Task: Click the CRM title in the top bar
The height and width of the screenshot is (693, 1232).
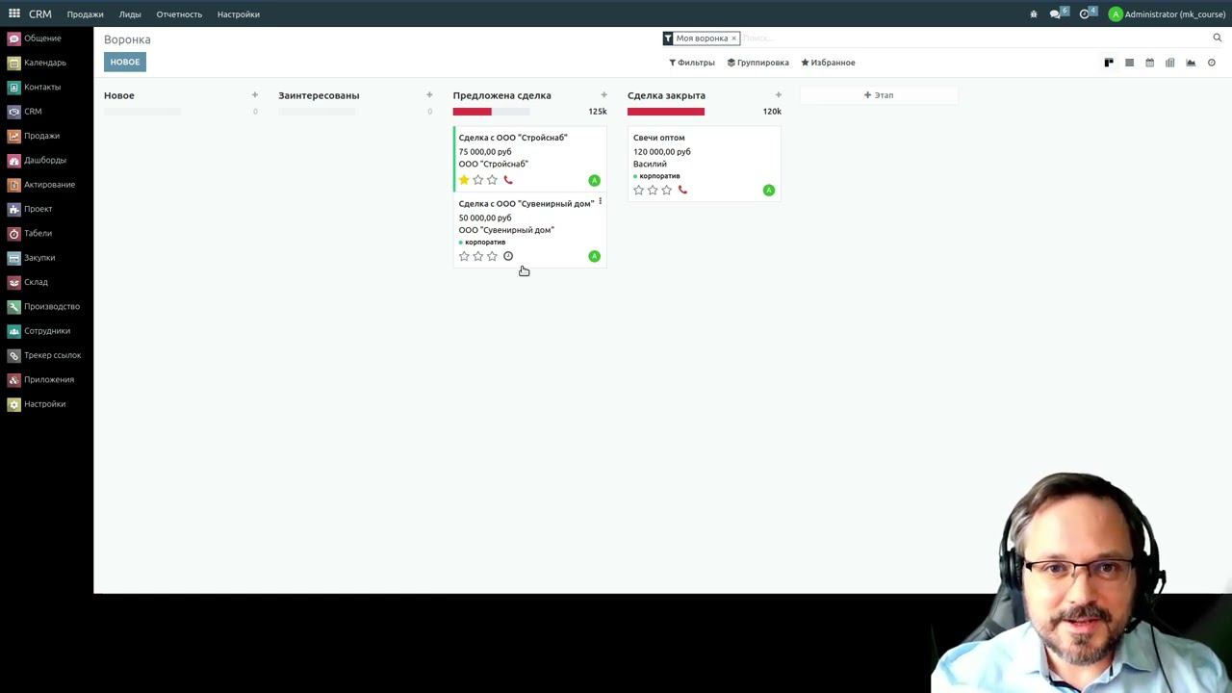Action: tap(40, 13)
